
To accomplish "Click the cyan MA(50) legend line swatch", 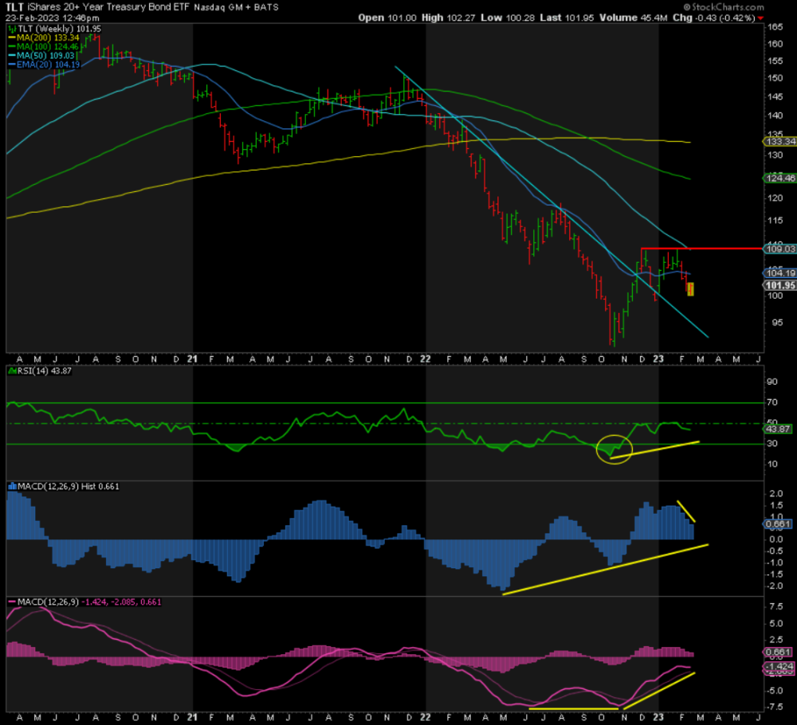I will coord(12,56).
